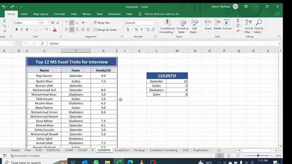Open the Name column filter dropdown
292x164 pixels.
pyautogui.click(x=59, y=70)
